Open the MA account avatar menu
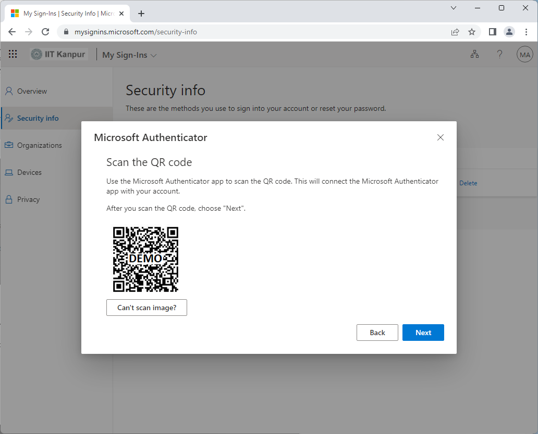Screen dimensions: 538x434 point(524,54)
